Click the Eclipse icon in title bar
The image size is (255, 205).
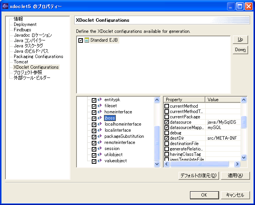[x=5, y=6]
